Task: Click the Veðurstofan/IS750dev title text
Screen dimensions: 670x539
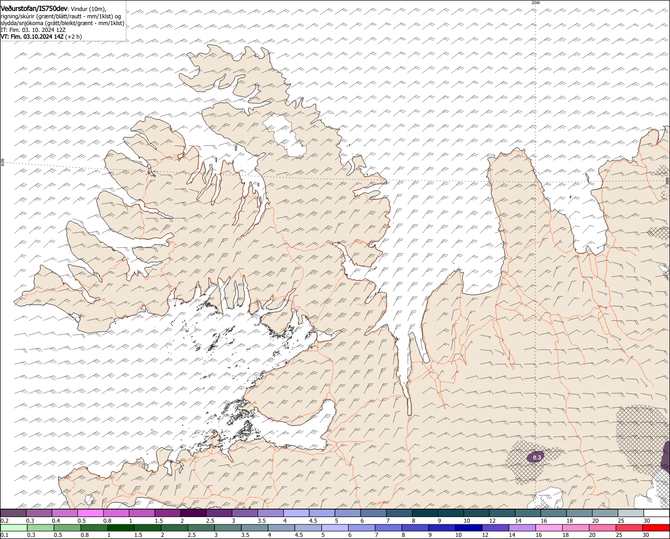Action: point(34,8)
